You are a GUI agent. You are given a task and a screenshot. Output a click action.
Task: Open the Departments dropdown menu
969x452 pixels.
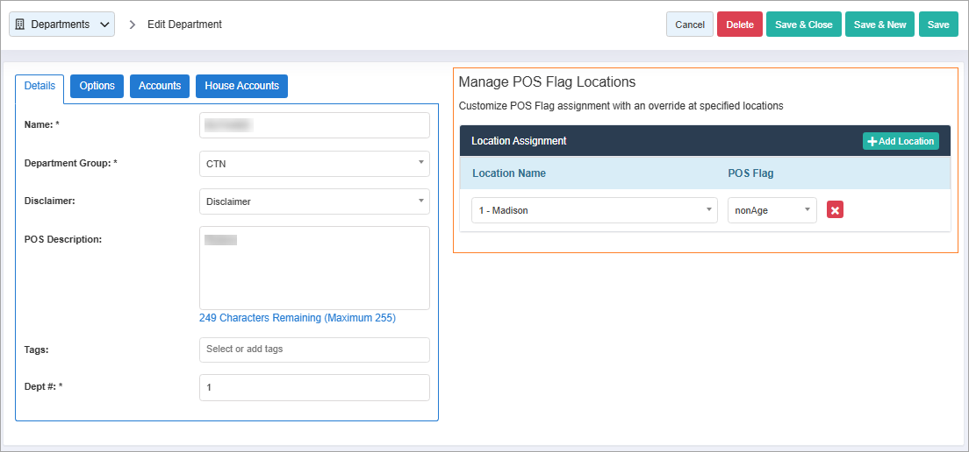pos(61,25)
